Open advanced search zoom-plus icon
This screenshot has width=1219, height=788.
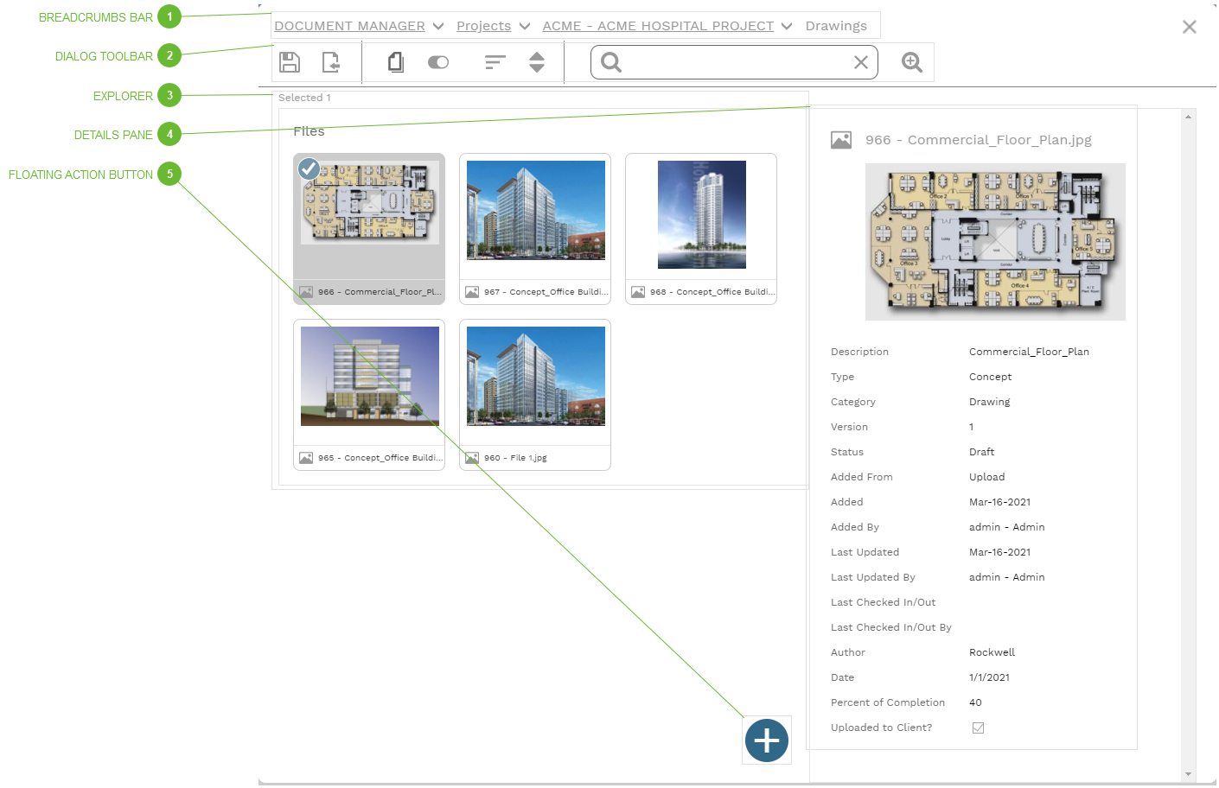912,62
